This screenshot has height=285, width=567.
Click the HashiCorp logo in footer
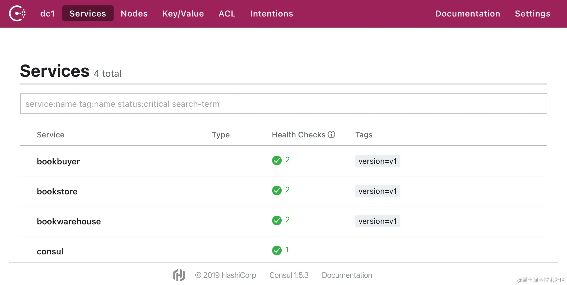(179, 275)
